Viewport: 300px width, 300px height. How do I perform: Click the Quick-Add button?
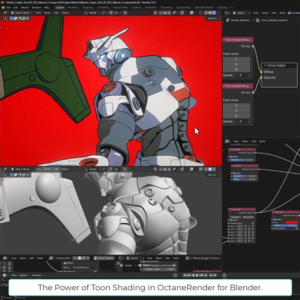click(x=104, y=258)
